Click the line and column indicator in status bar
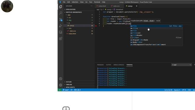Image resolution: width=195 pixels, height=110 pixels. click(x=168, y=90)
